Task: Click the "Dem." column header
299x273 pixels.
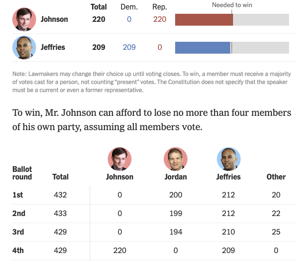Action: tap(129, 7)
